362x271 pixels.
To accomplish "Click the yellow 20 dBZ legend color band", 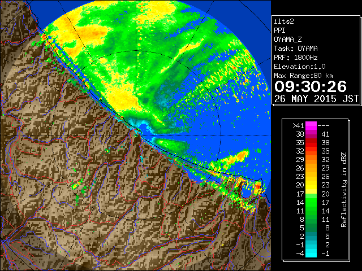I will (311, 185).
